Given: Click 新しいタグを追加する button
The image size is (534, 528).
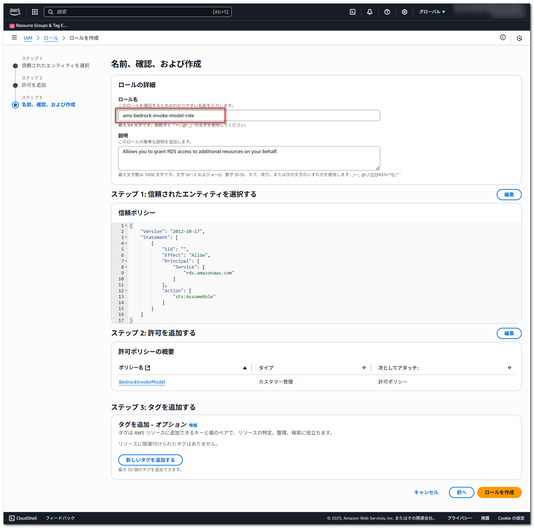Looking at the screenshot, I should 150,460.
